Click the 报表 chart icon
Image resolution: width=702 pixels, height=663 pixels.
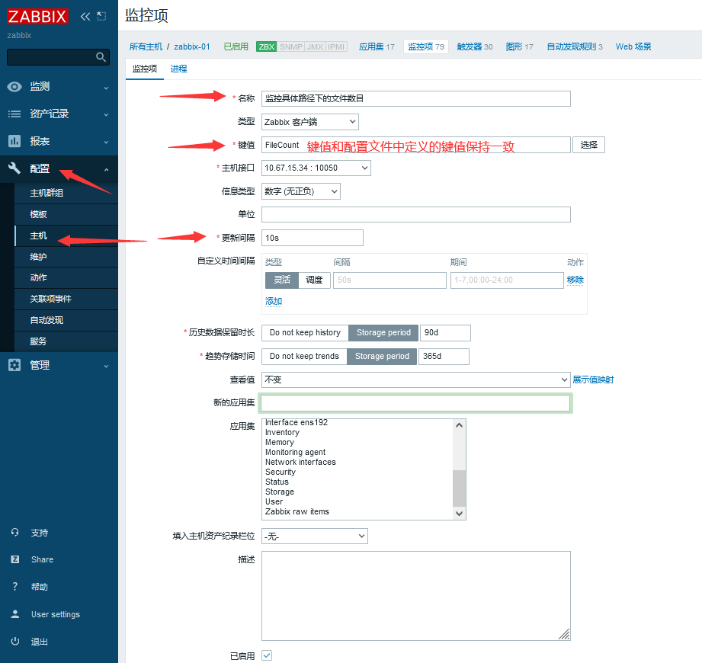click(14, 142)
